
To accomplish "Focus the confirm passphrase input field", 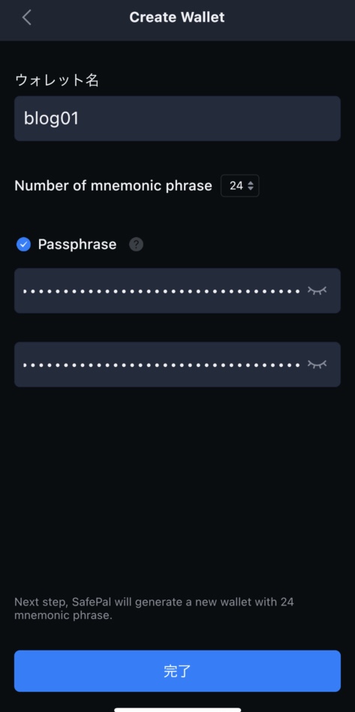I will pos(177,364).
